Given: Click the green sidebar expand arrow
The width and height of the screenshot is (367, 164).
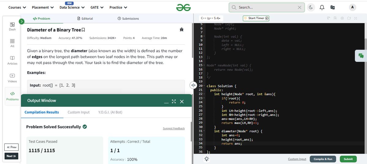Looking at the screenshot, I should click(21, 21).
